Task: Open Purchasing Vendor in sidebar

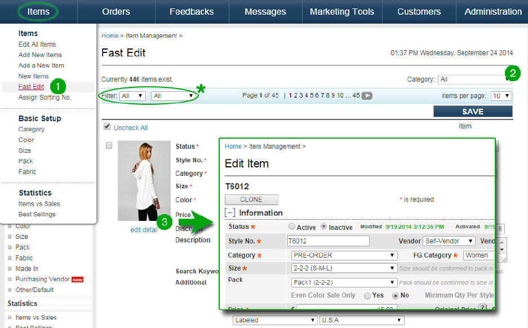Action: tap(42, 279)
